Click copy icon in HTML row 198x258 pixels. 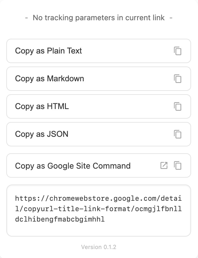178,106
